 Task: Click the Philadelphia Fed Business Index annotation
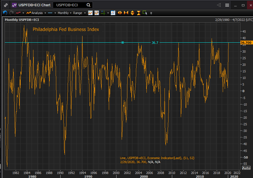[66, 29]
